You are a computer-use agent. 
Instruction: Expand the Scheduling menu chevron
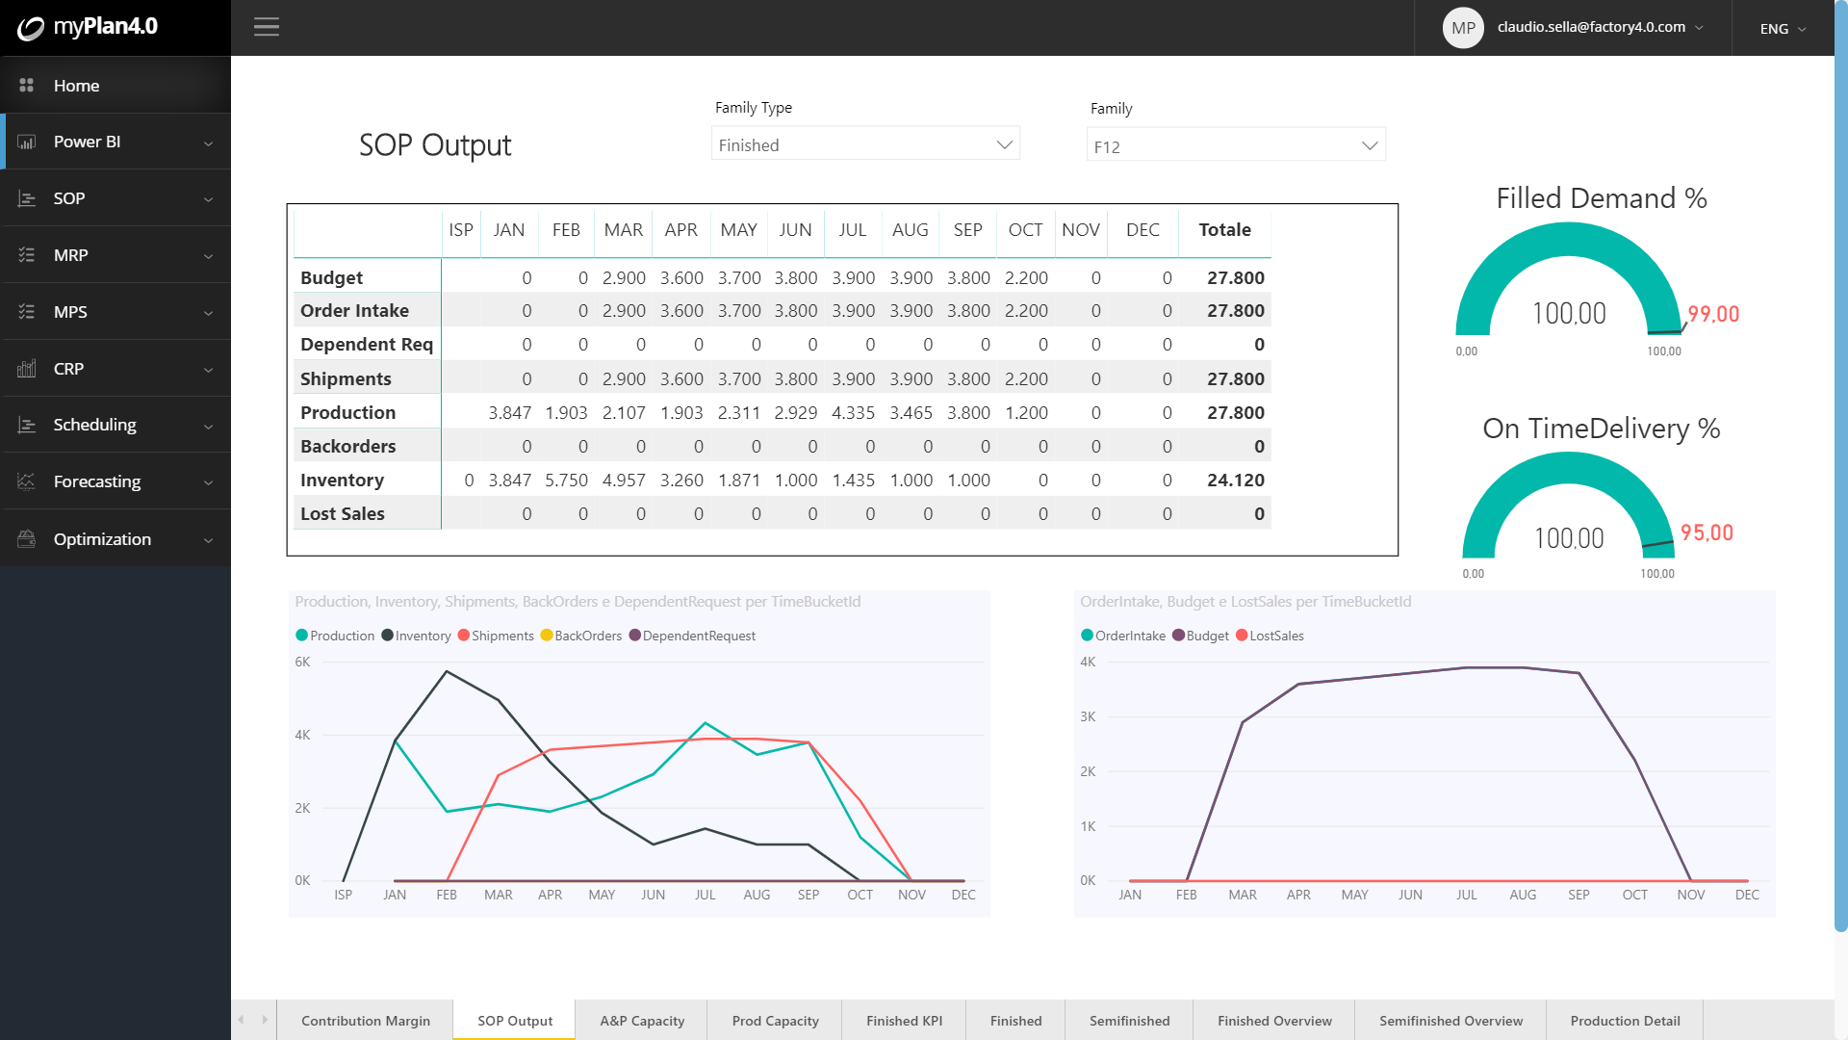(208, 427)
